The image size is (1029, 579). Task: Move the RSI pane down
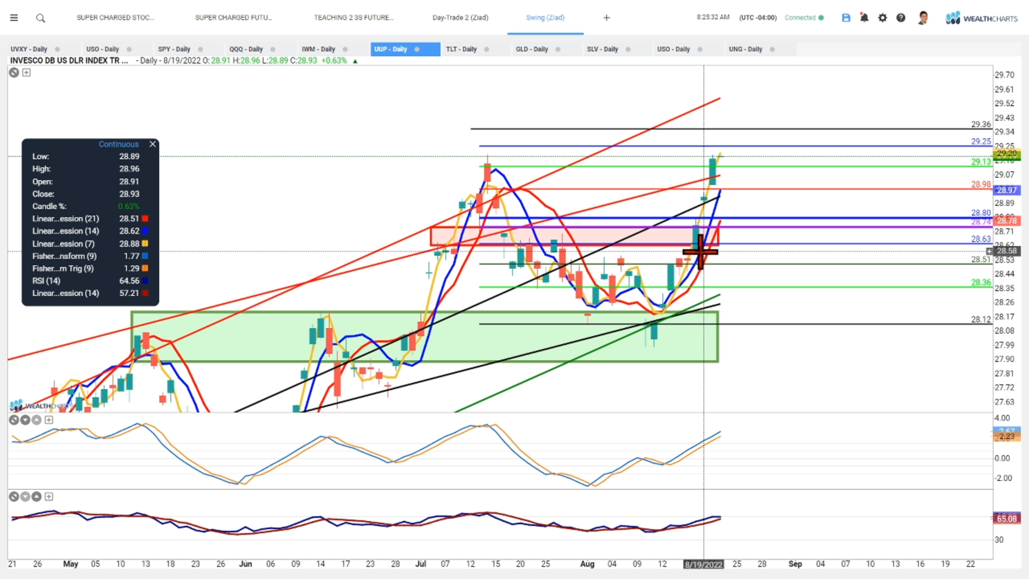pyautogui.click(x=25, y=496)
